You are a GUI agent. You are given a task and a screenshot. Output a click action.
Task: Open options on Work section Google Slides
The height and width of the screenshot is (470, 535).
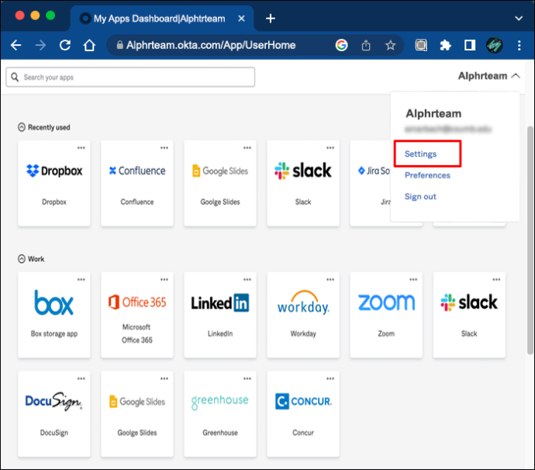click(x=164, y=378)
